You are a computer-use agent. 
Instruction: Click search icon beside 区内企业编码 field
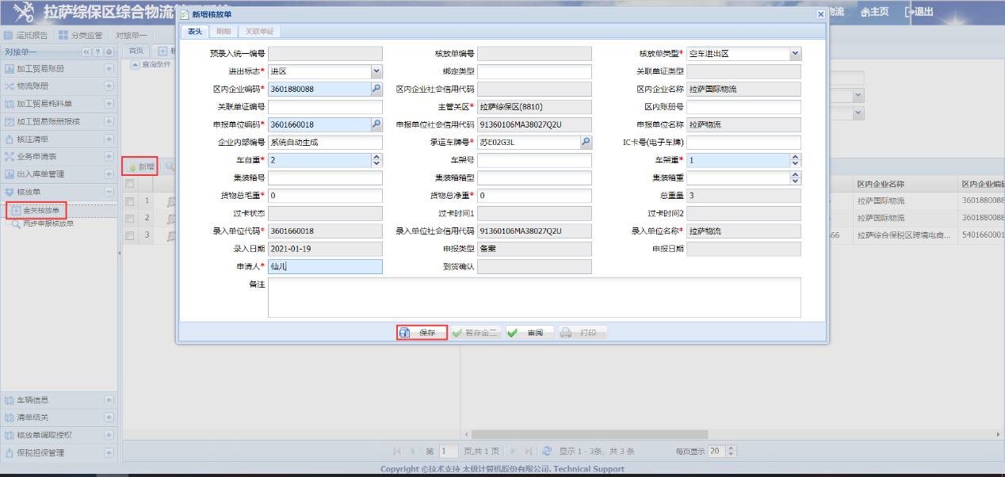click(376, 90)
